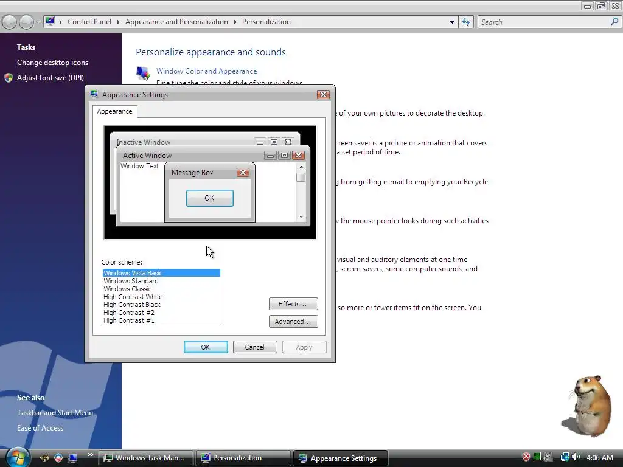Open the Advanced... appearance options
Screen dimensions: 623x467
tap(293, 321)
